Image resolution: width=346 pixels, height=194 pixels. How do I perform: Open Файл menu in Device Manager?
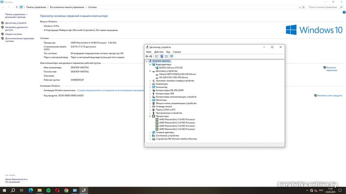pos(149,52)
